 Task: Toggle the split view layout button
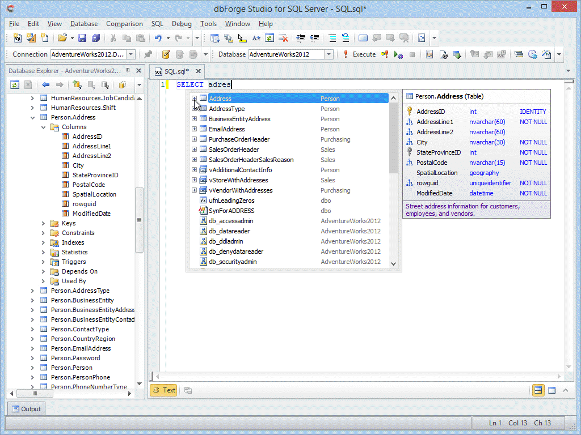coord(538,390)
